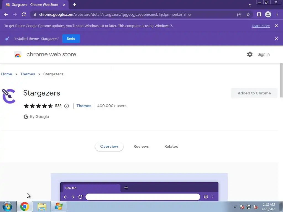Open the Chrome three-dot menu
The width and height of the screenshot is (283, 212).
277,14
